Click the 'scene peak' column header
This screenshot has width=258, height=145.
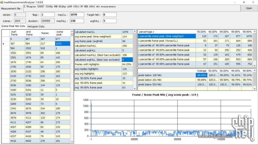63,33
